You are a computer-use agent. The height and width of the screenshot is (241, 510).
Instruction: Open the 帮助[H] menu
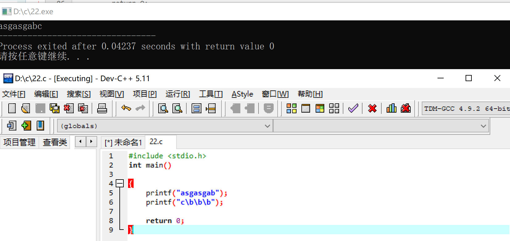(x=310, y=94)
